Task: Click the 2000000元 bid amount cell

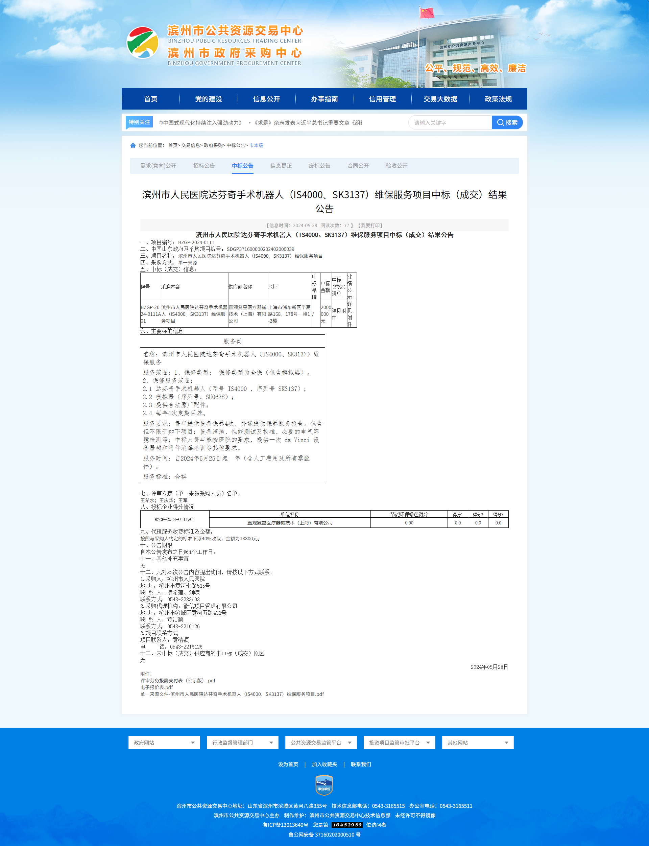Action: pos(326,314)
